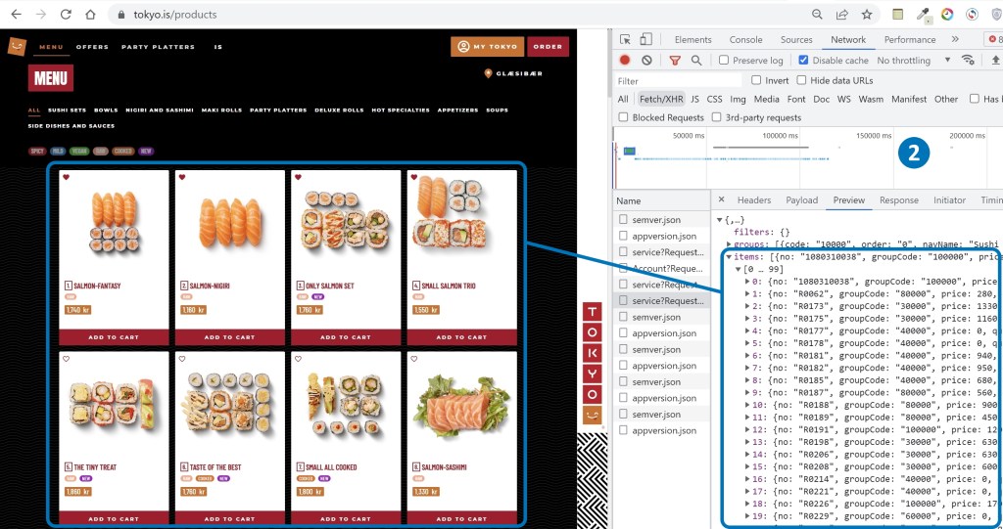Collapse the items array in preview
This screenshot has height=529, width=1003.
[x=730, y=256]
